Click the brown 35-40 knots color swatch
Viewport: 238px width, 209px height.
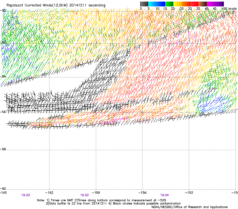[203, 4]
